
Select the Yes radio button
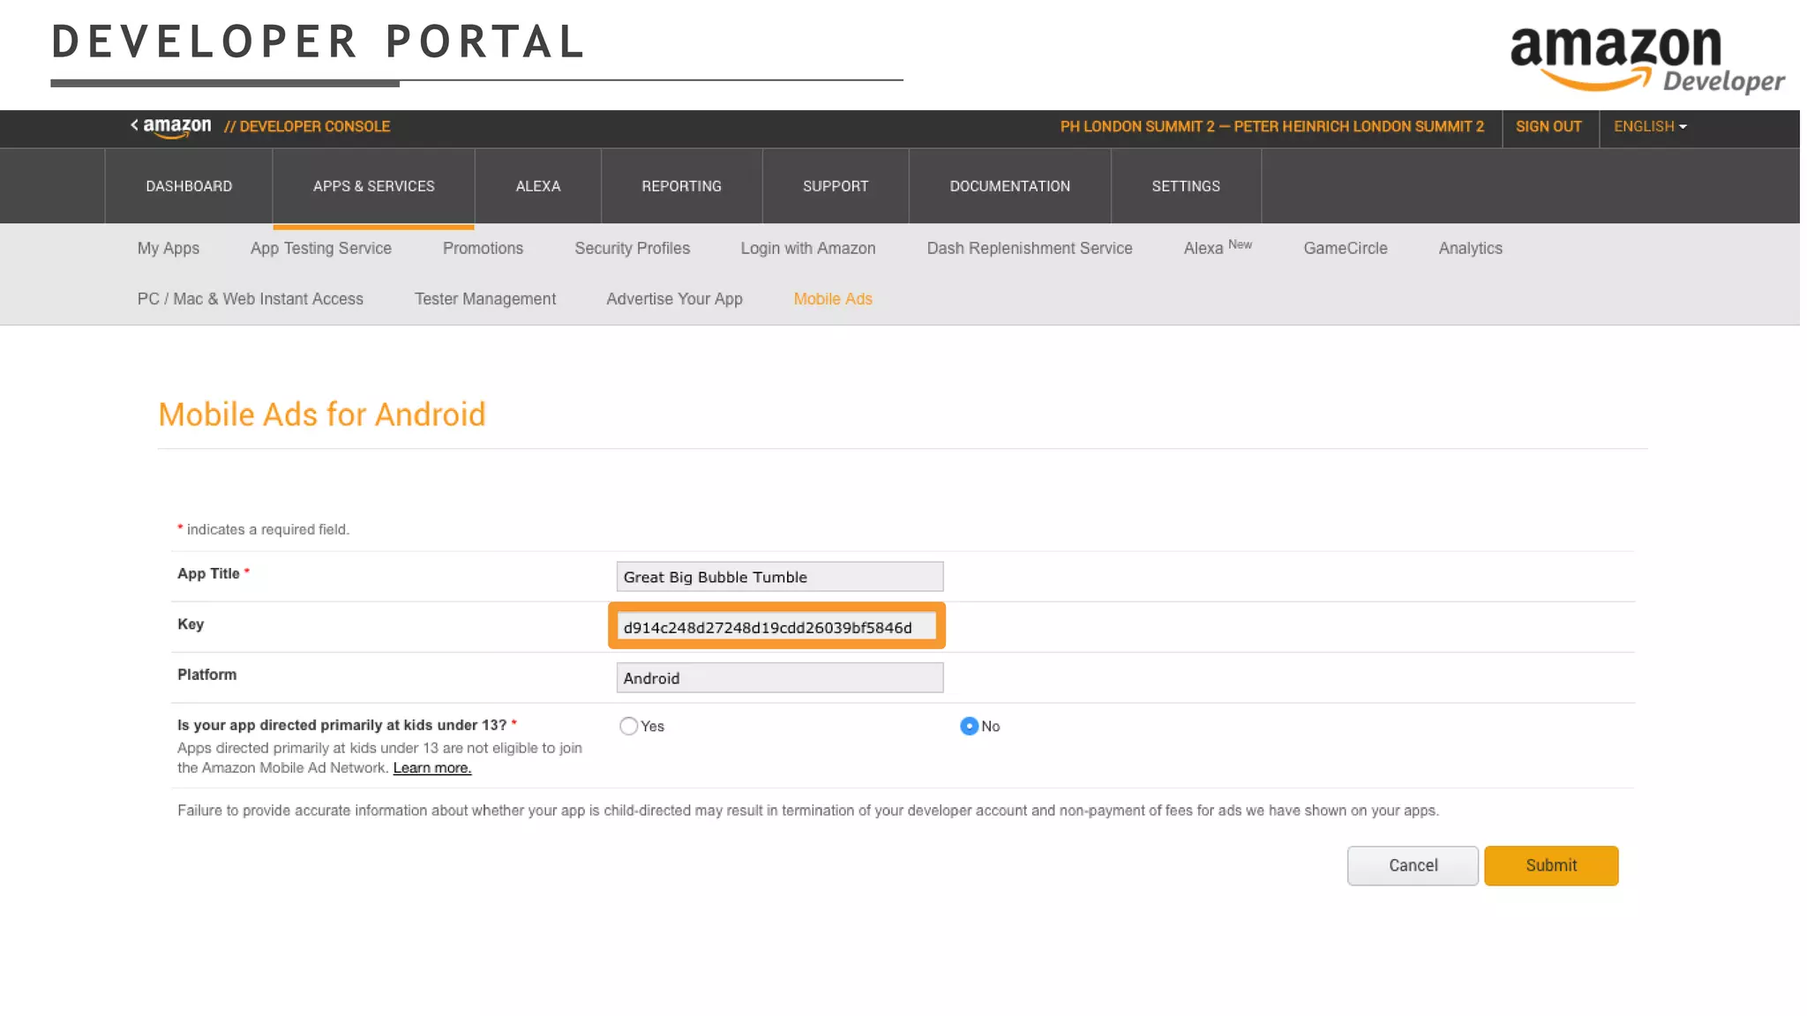pos(628,726)
